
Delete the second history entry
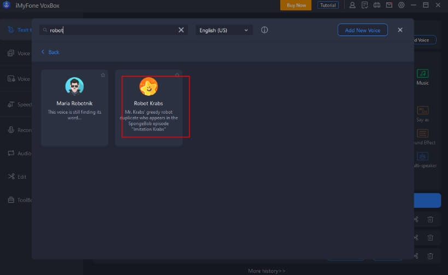[x=431, y=238]
